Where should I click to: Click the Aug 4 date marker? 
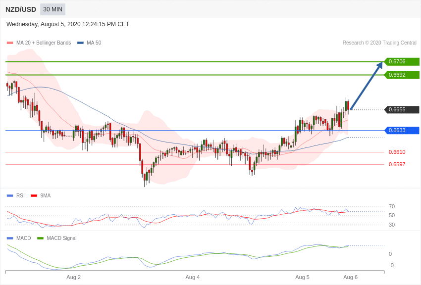pyautogui.click(x=193, y=277)
